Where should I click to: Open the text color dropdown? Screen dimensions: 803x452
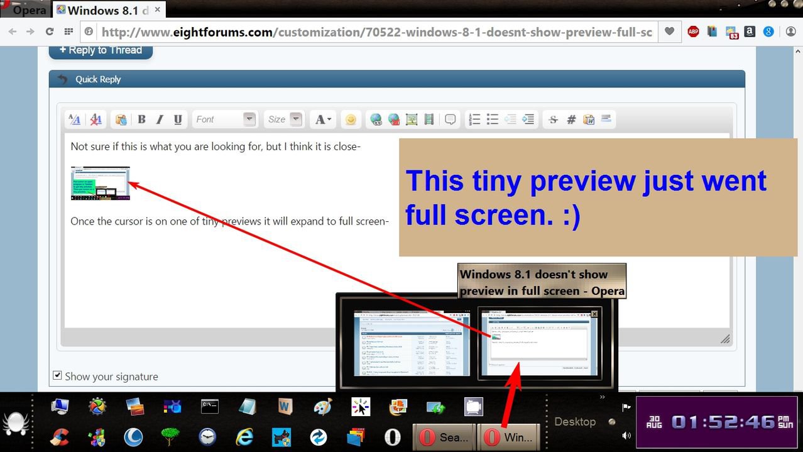(x=324, y=119)
